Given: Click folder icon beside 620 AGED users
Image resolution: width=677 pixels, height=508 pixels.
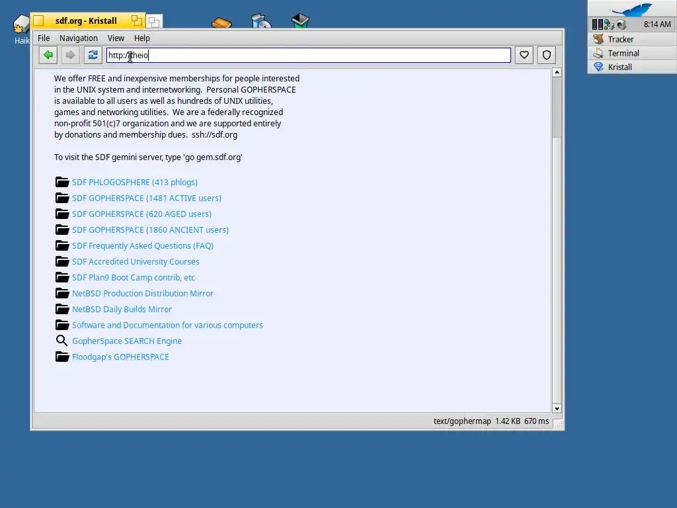Looking at the screenshot, I should [62, 214].
